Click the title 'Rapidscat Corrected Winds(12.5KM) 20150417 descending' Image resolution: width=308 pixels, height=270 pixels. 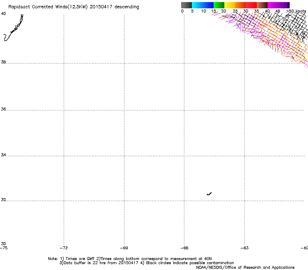coord(74,7)
